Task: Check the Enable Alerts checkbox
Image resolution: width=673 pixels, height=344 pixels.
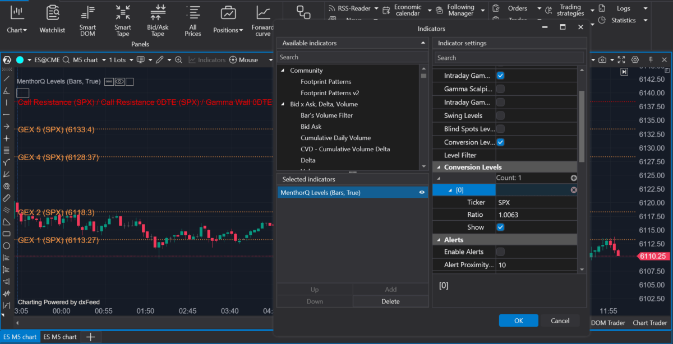Action: point(500,252)
